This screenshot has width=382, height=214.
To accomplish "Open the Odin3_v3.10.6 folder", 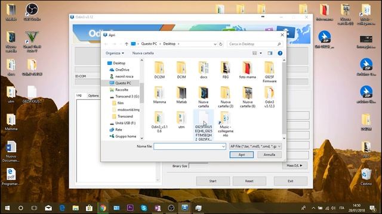I will point(159,122).
